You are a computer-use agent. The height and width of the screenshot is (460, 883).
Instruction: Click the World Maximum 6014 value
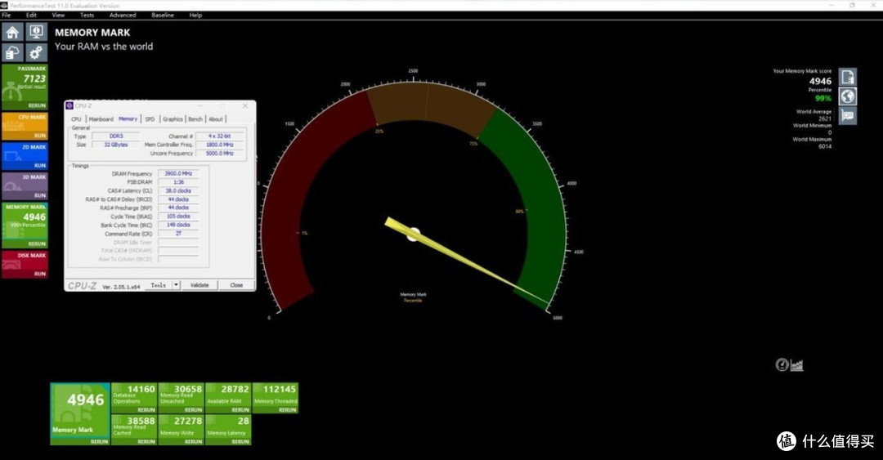pyautogui.click(x=825, y=146)
